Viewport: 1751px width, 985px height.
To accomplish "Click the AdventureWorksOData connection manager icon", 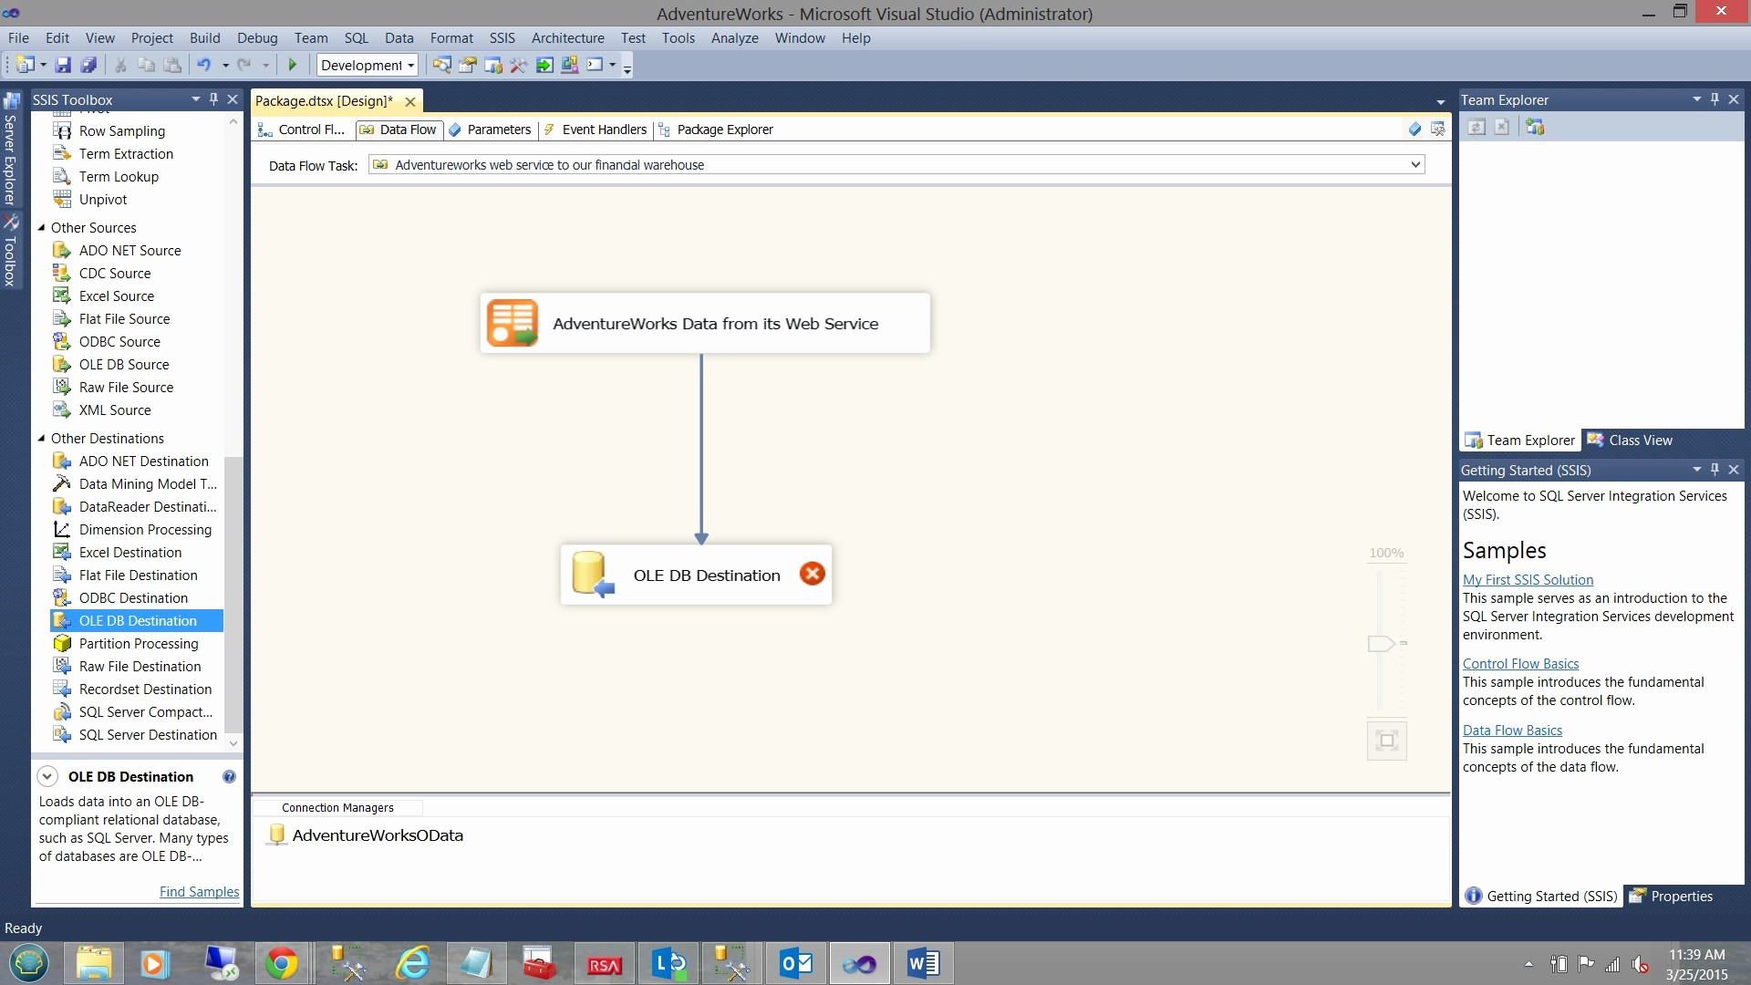I will click(x=278, y=835).
